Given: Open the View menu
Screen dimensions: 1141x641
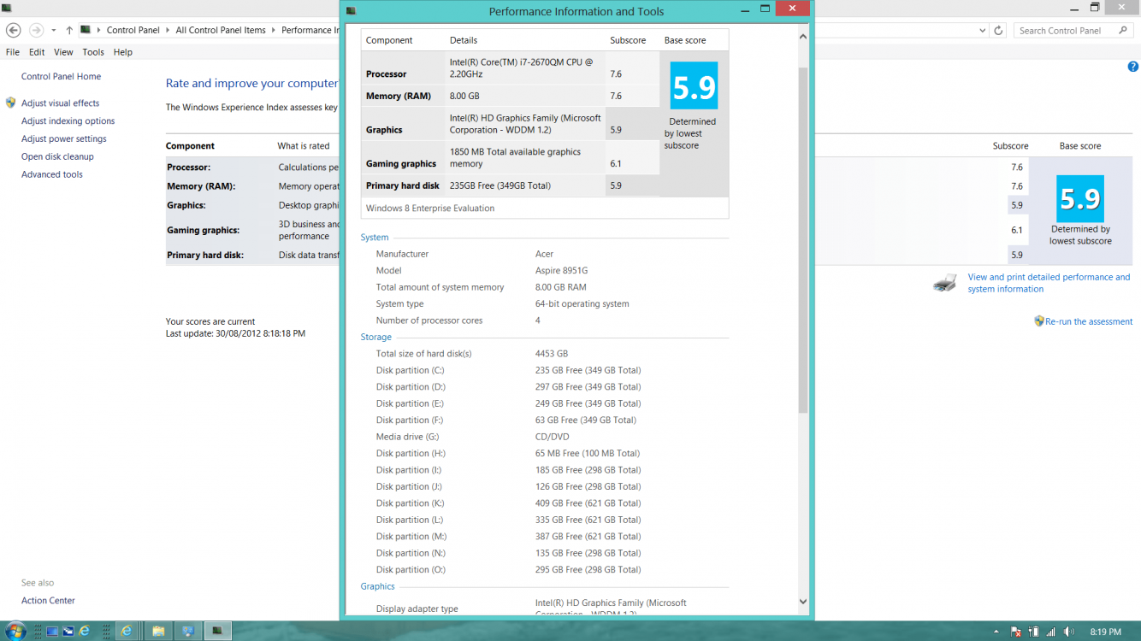Looking at the screenshot, I should coord(63,52).
